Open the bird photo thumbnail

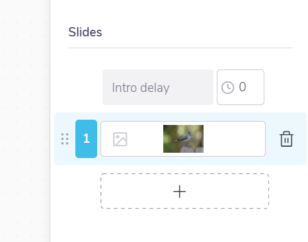click(183, 139)
